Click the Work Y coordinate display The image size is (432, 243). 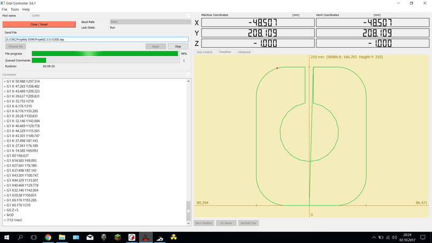[x=373, y=33]
